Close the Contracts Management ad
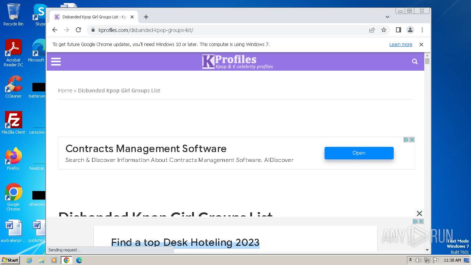The width and height of the screenshot is (471, 265). 412,139
